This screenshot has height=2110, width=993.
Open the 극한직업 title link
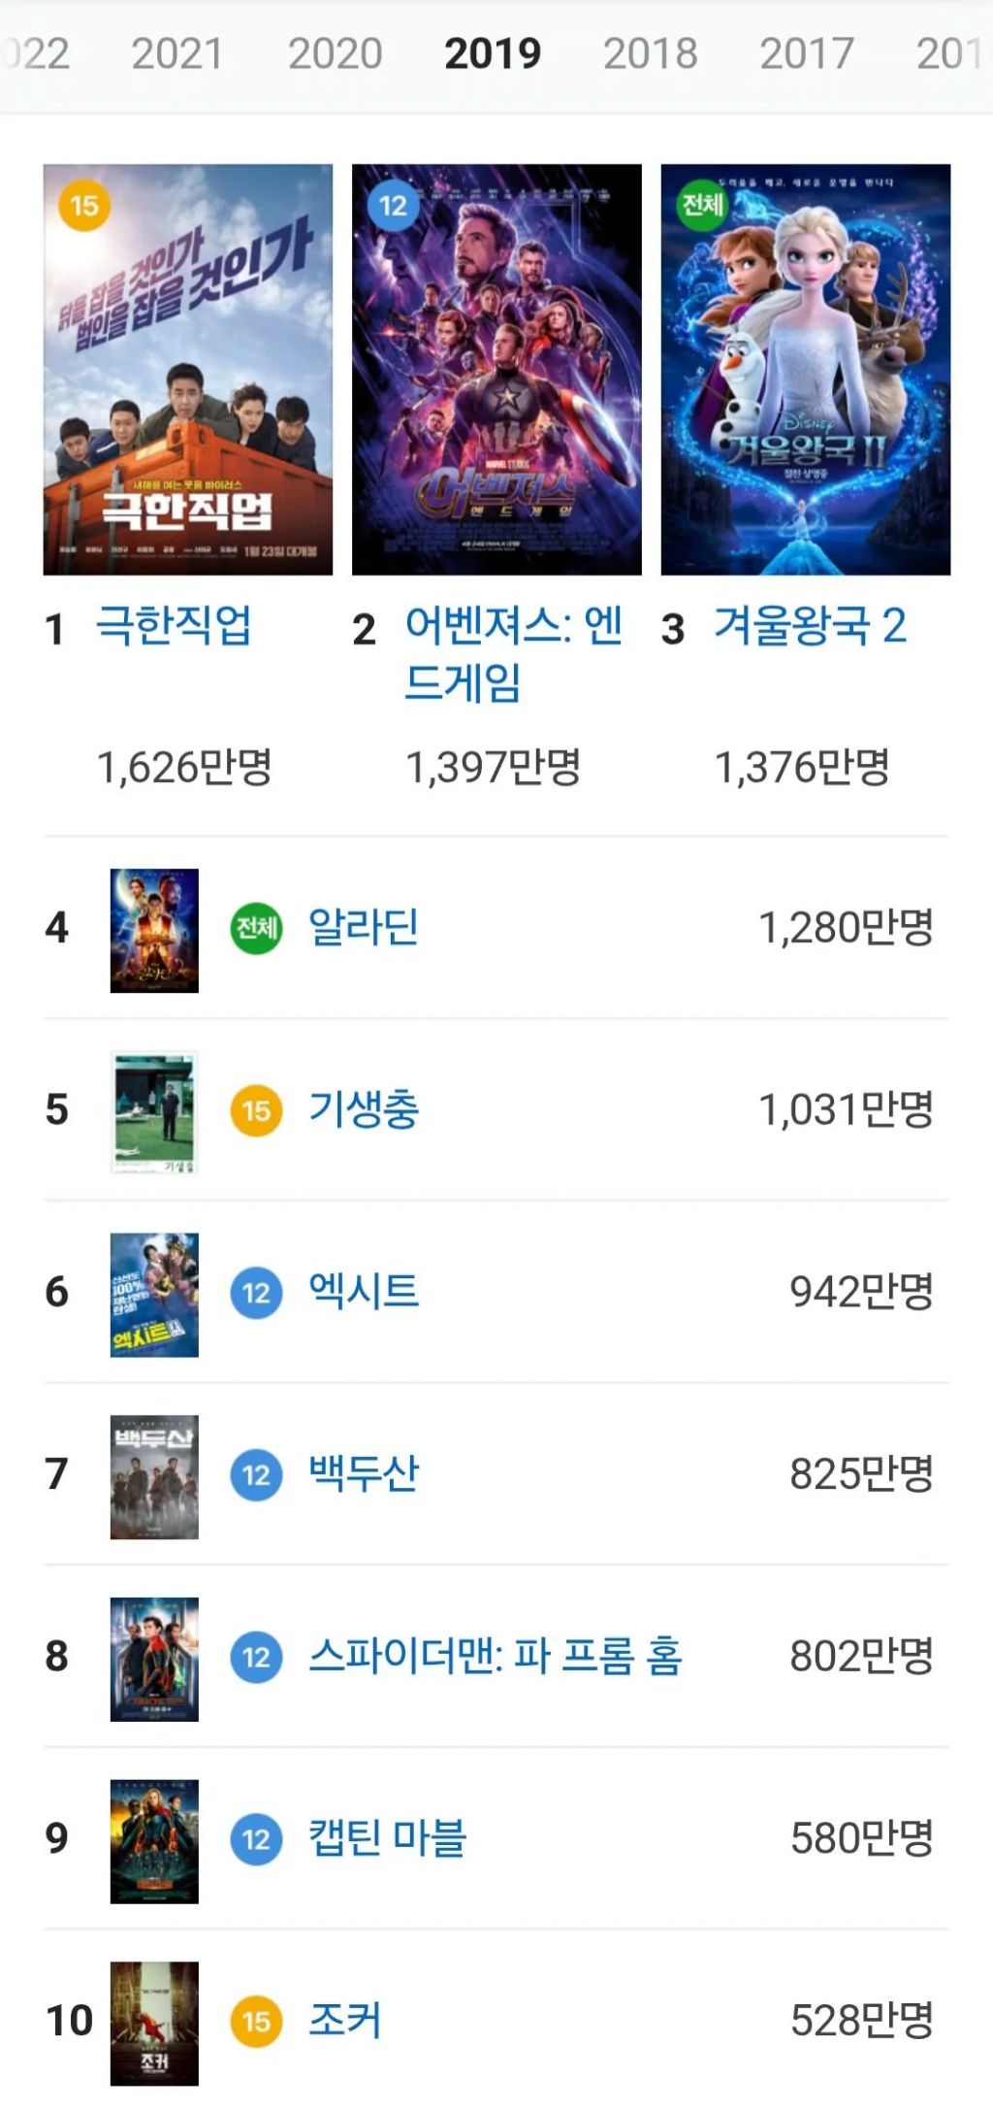174,626
